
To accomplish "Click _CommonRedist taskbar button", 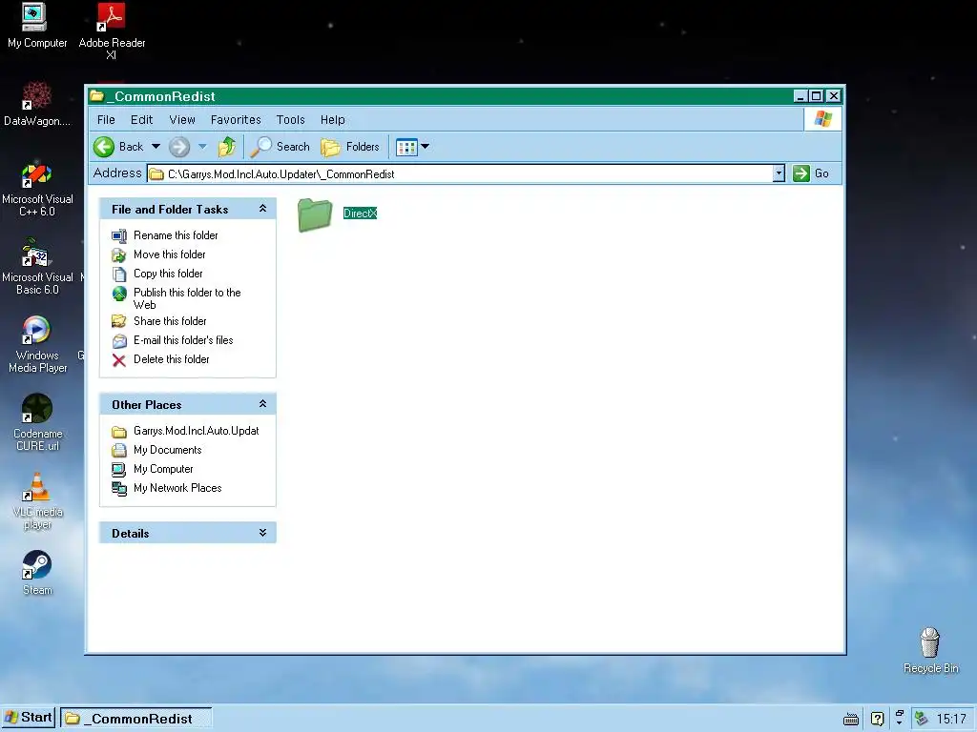I will 135,719.
